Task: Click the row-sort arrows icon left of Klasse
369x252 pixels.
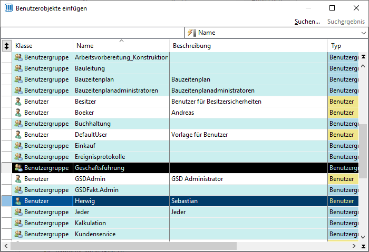Action: 6,46
